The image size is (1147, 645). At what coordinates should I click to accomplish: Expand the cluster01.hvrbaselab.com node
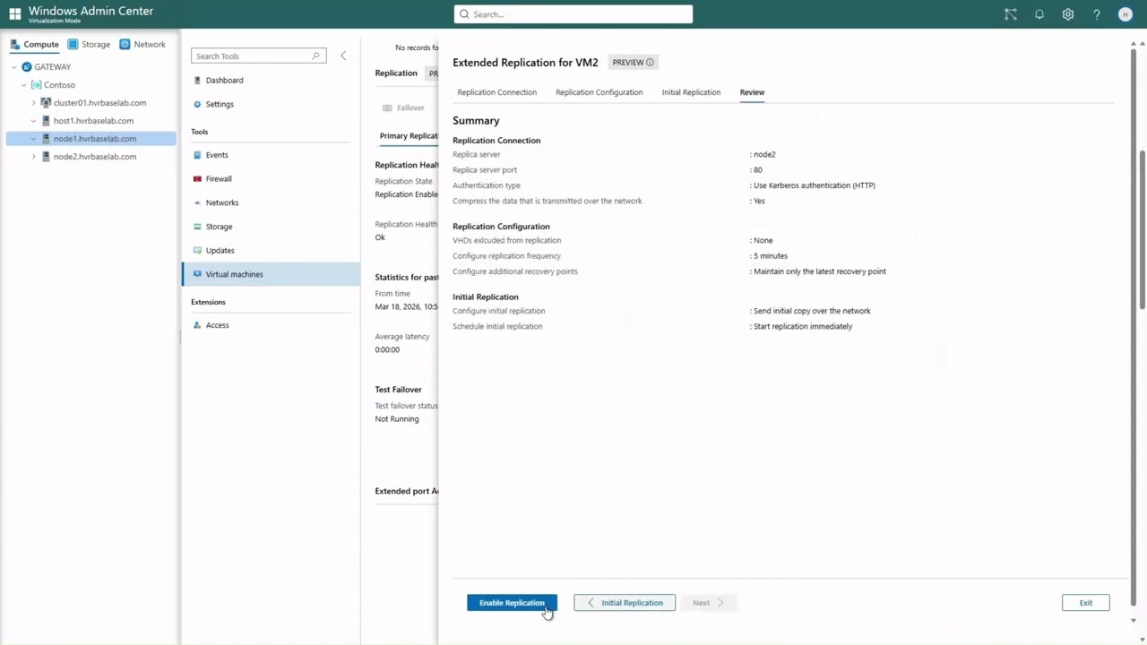click(x=34, y=103)
